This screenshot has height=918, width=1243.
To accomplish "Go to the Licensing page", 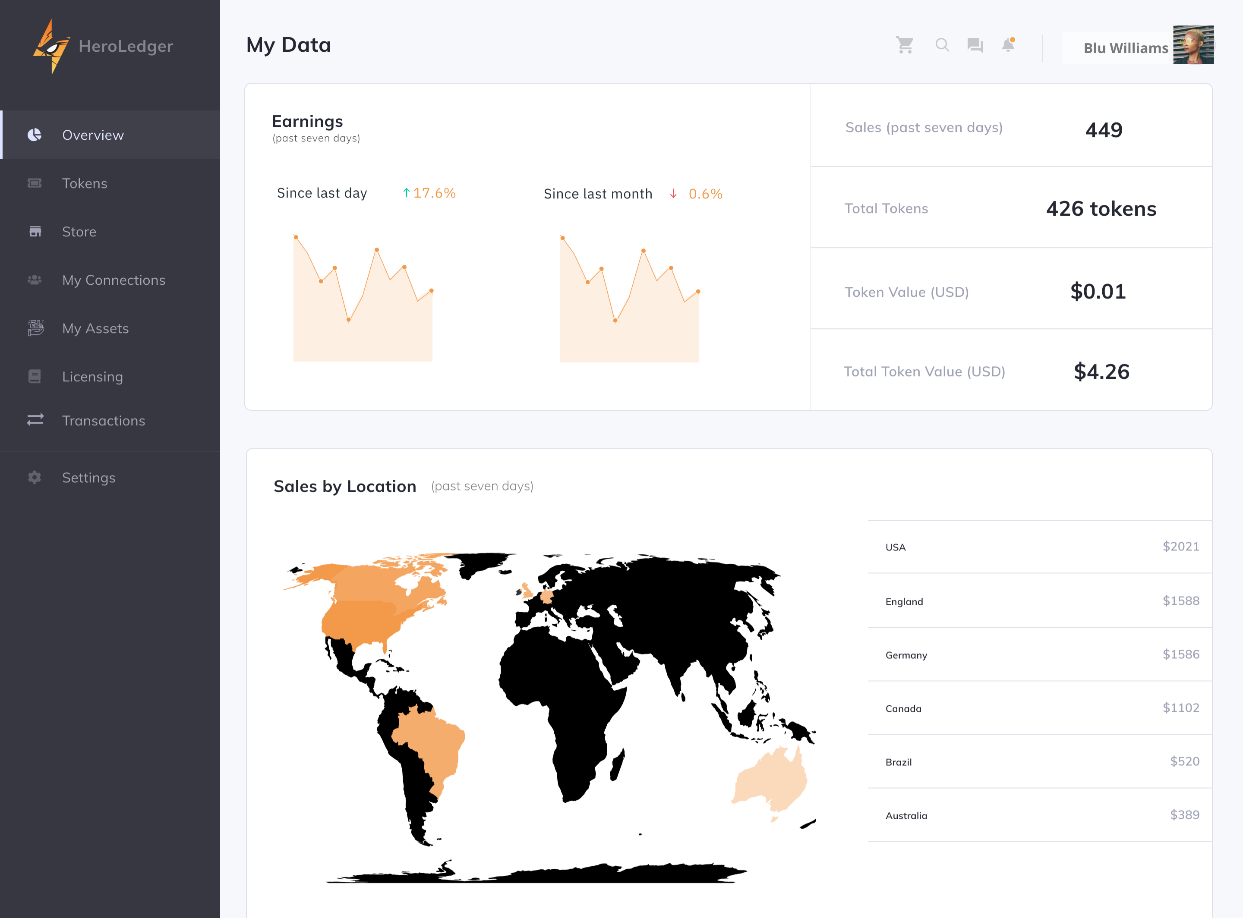I will click(x=92, y=377).
